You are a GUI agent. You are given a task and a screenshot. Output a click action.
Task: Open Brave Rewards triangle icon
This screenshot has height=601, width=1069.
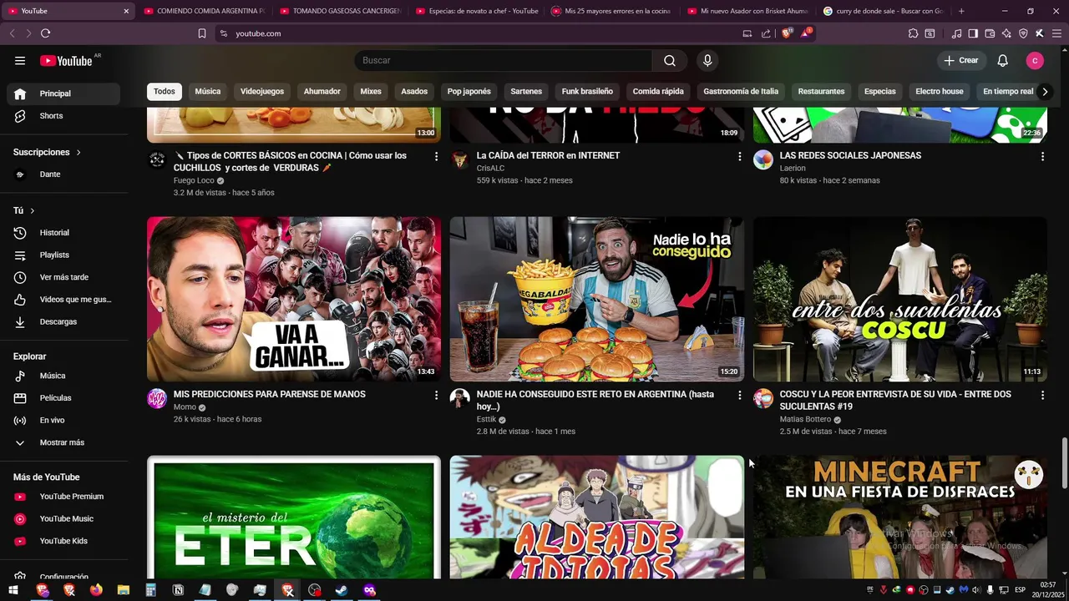coord(806,33)
